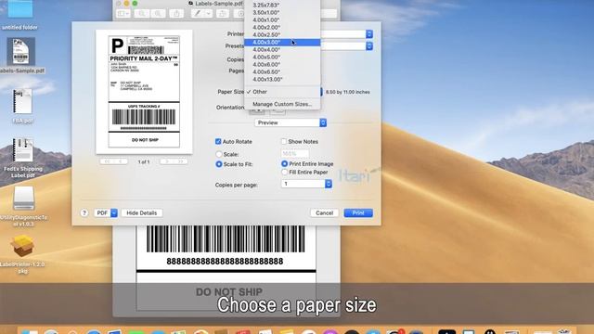
Task: Go to previous page in print preview
Action: tap(121, 161)
